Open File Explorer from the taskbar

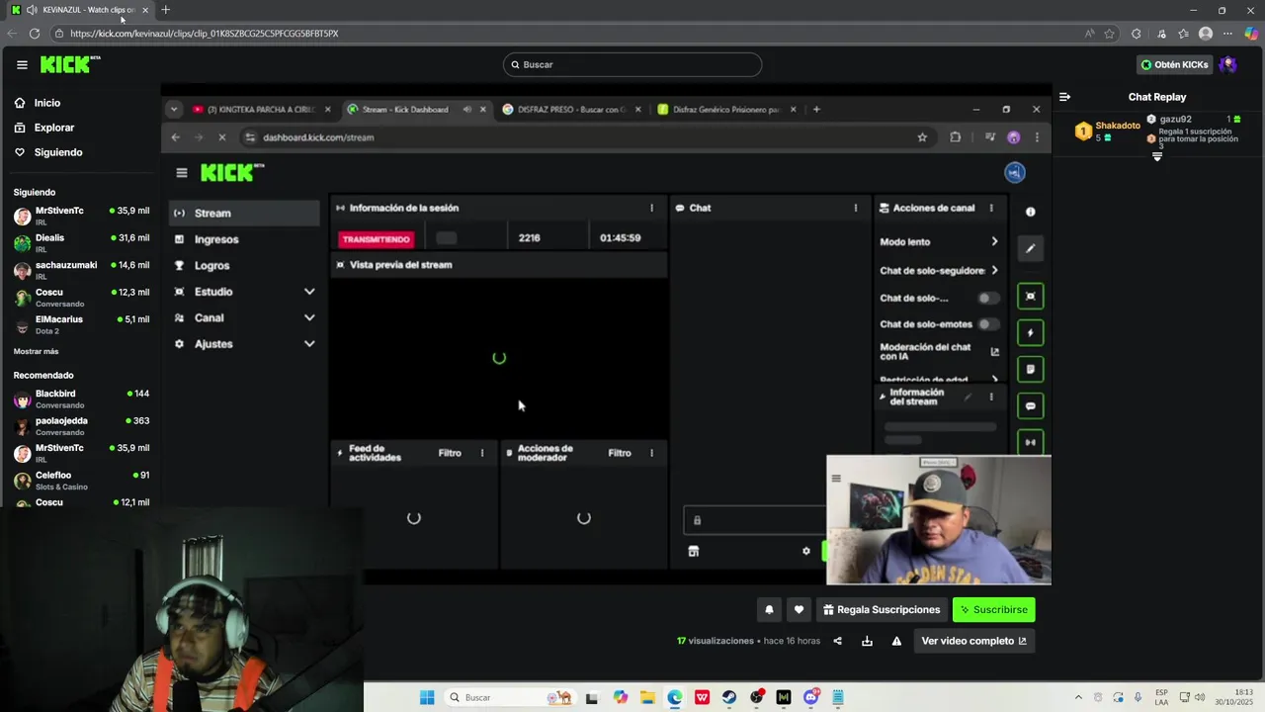tap(647, 697)
